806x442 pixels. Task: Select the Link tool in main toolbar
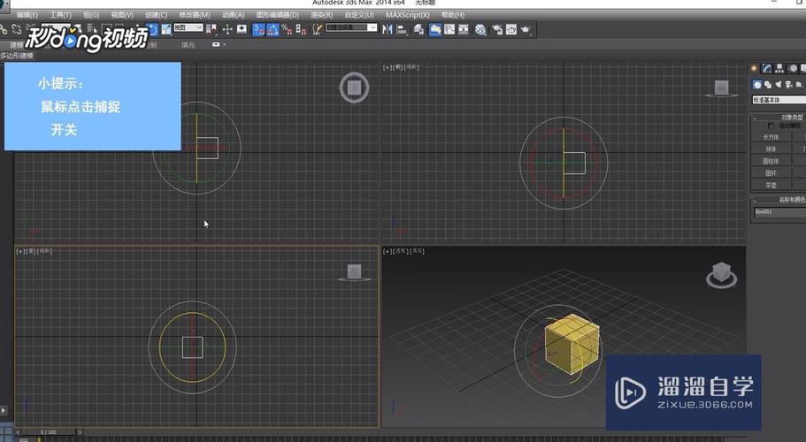tap(4, 30)
